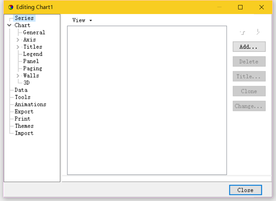Select the Titles item in tree
The width and height of the screenshot is (276, 201).
tap(33, 47)
